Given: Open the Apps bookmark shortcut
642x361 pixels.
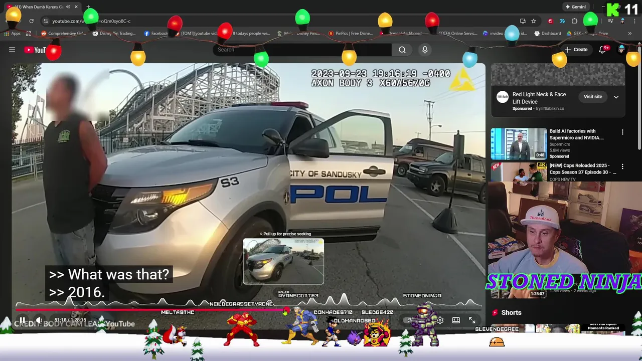Looking at the screenshot, I should tap(12, 34).
